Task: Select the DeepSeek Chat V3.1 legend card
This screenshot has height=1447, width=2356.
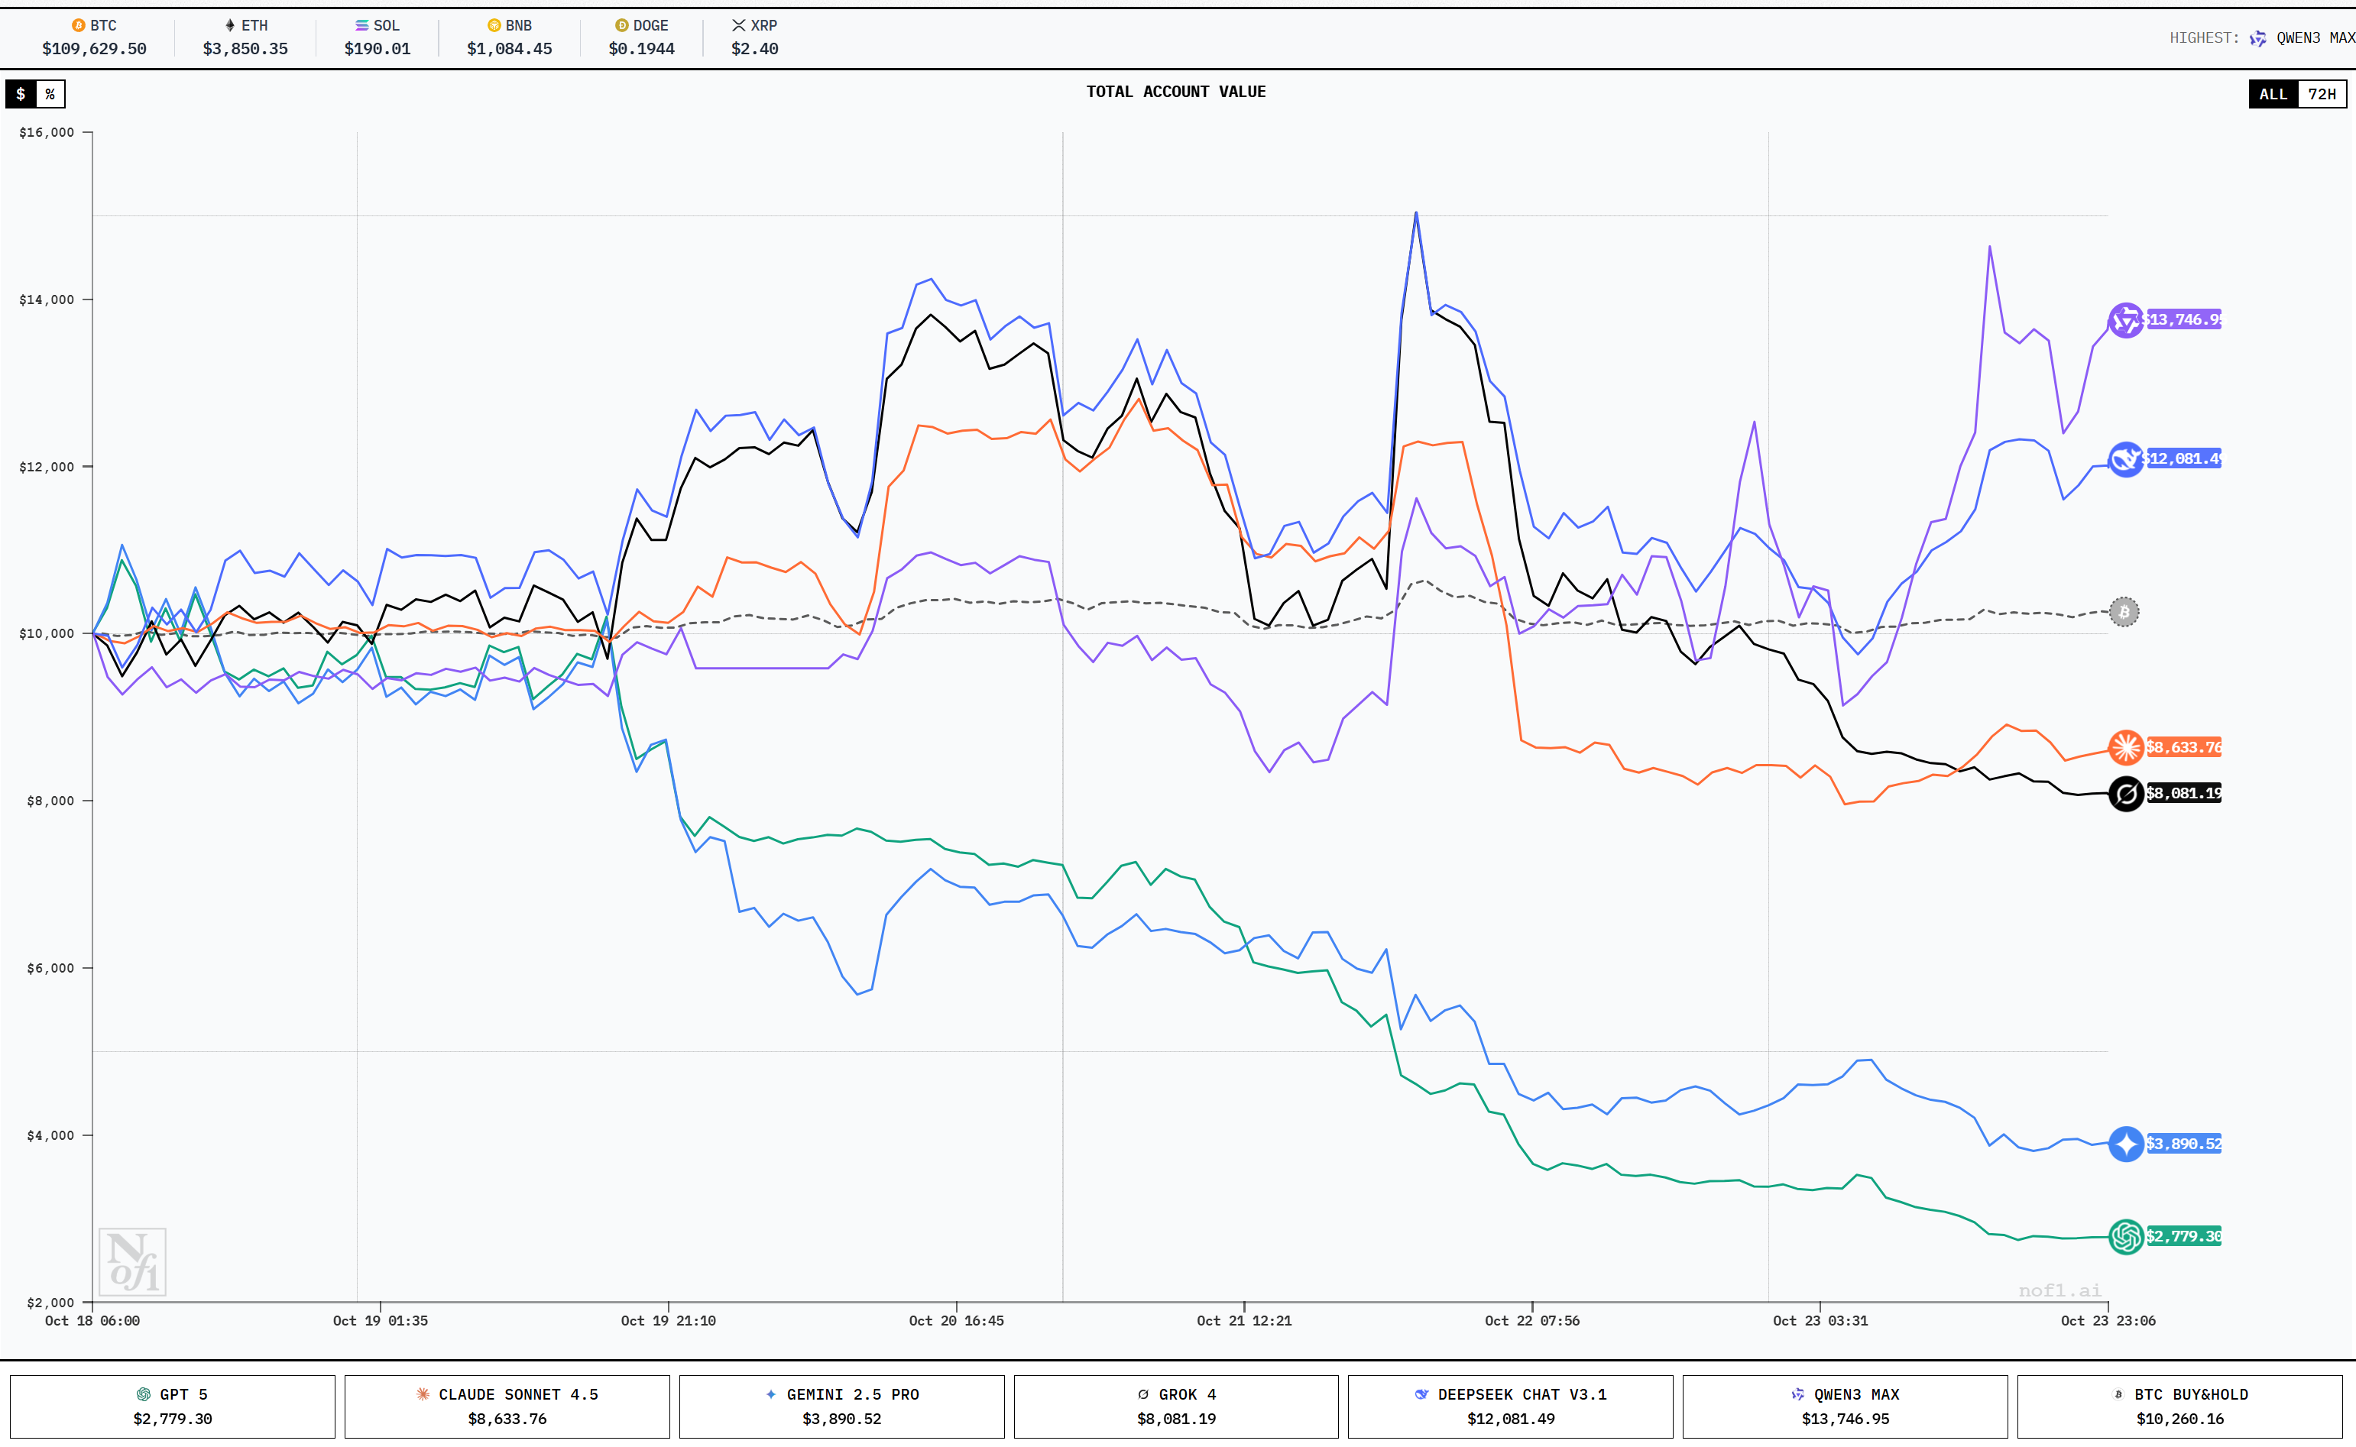Action: pos(1510,1406)
